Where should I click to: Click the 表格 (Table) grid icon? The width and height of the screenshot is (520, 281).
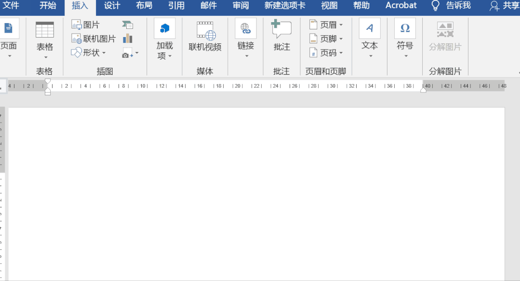(x=45, y=30)
